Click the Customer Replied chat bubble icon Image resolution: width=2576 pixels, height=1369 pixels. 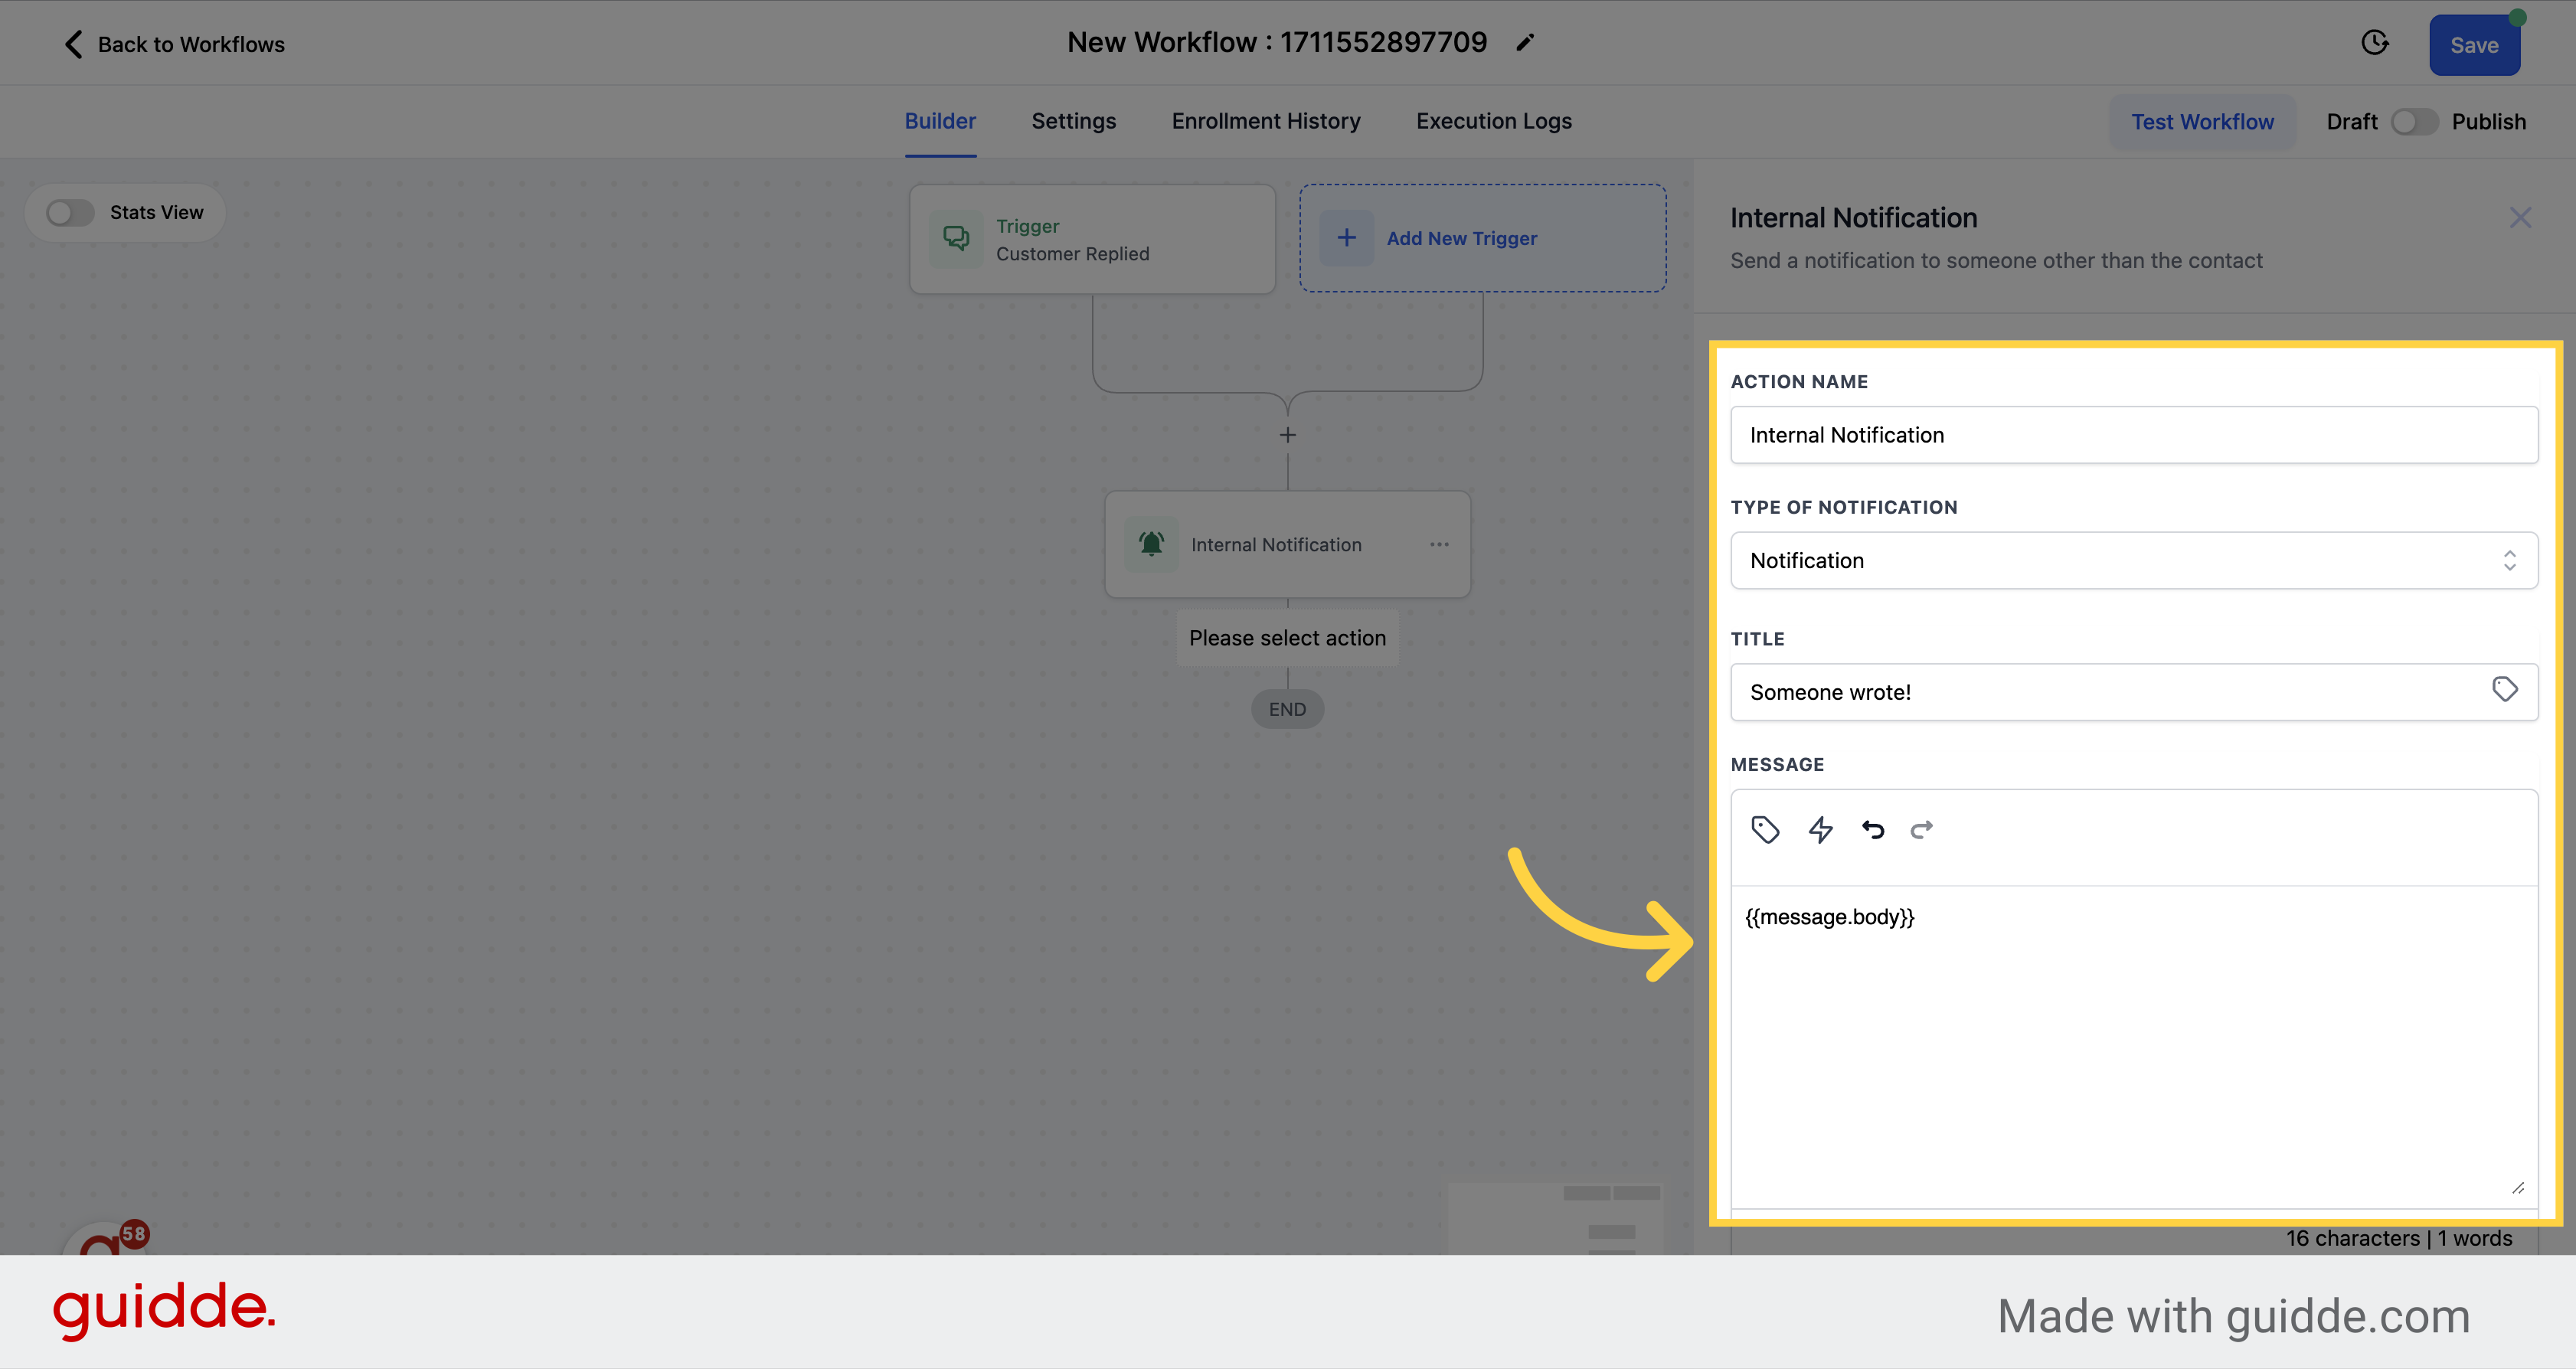pyautogui.click(x=956, y=239)
